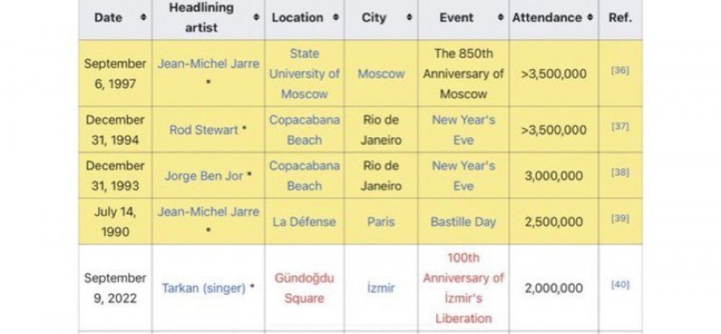Click the La Défense location link

[x=304, y=221]
